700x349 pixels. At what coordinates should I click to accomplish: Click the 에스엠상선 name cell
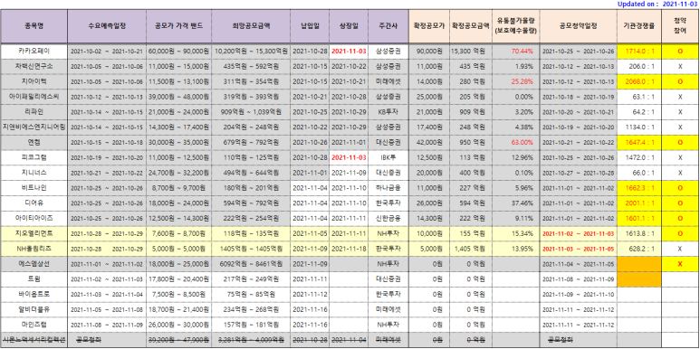pyautogui.click(x=34, y=264)
